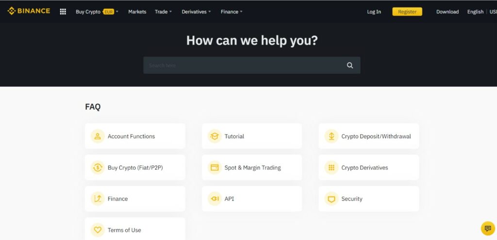This screenshot has height=240, width=497.
Task: Focus the 'Search here' input field
Action: (x=243, y=65)
